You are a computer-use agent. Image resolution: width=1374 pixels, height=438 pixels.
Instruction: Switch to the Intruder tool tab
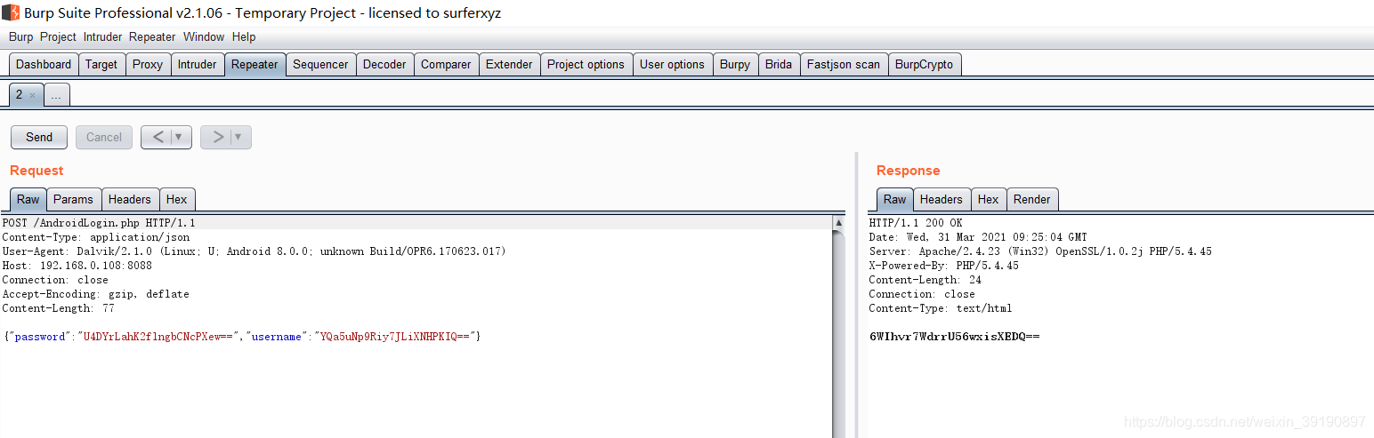point(197,64)
